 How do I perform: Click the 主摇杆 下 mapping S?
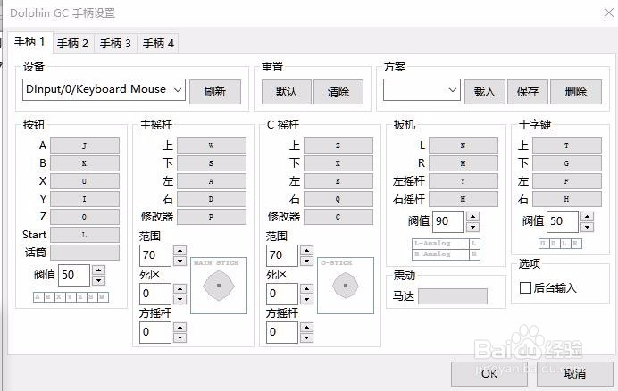click(212, 163)
